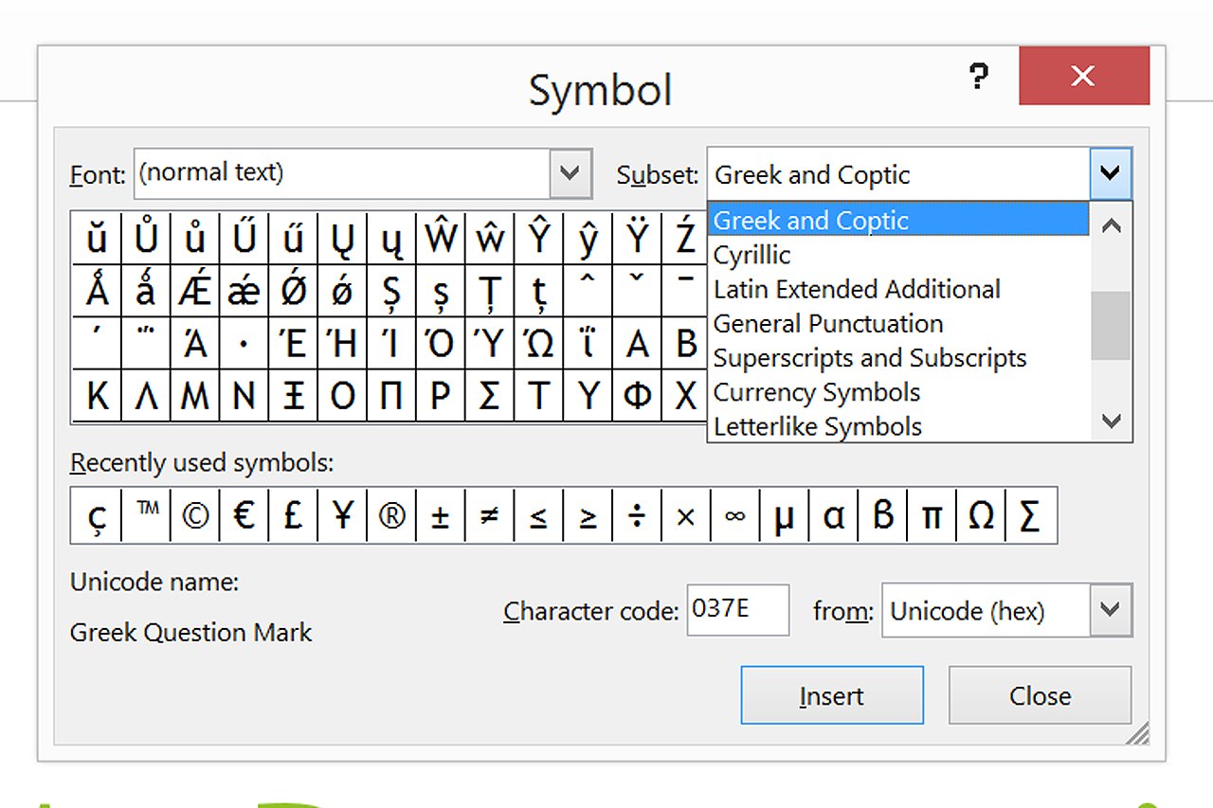Choose the mu μ recent symbol
The width and height of the screenshot is (1213, 808).
click(785, 515)
